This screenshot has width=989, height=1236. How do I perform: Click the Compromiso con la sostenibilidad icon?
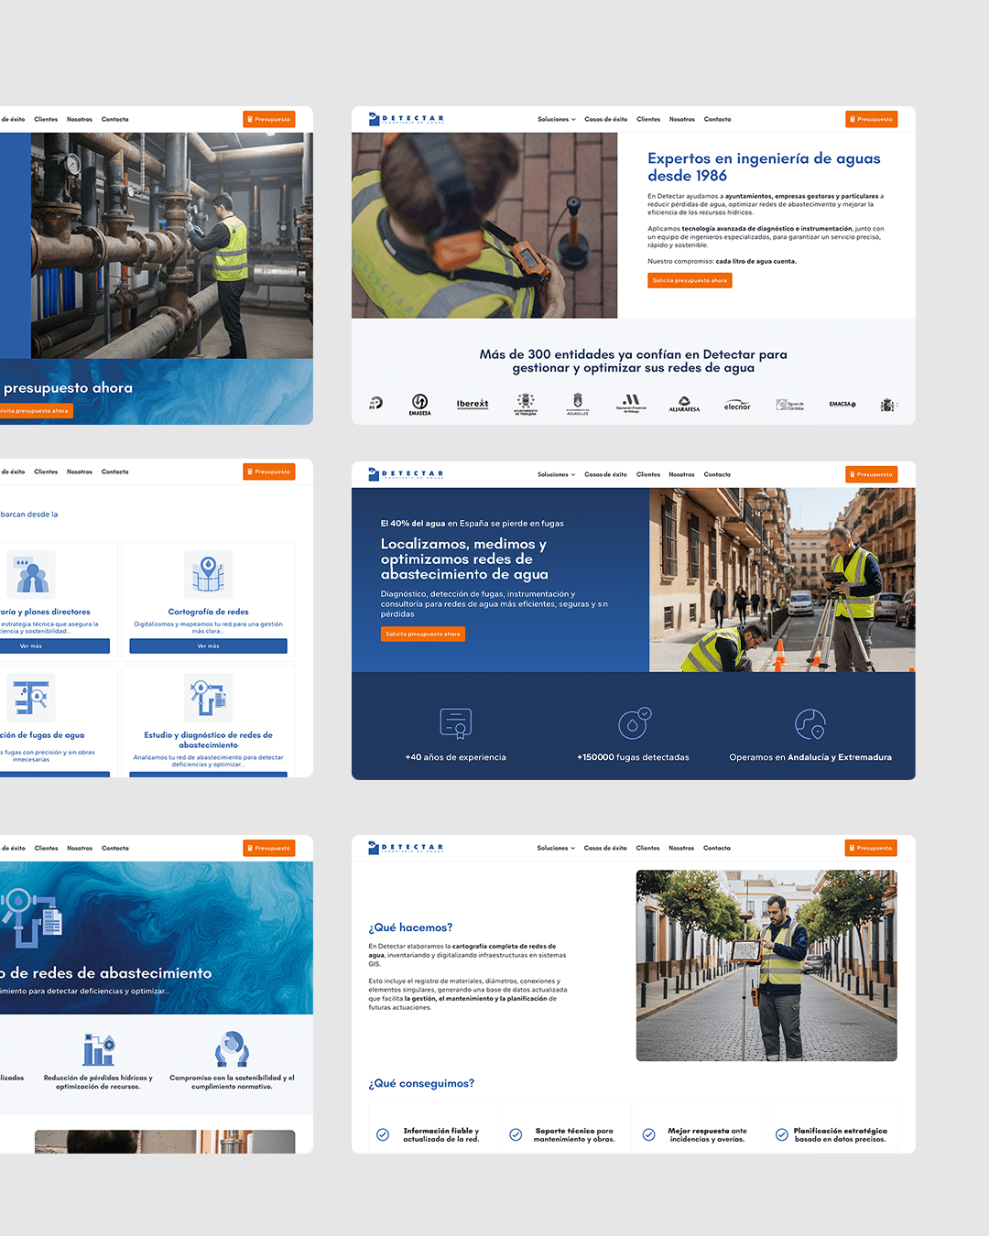coord(232,1049)
